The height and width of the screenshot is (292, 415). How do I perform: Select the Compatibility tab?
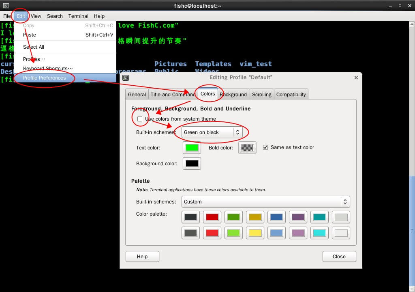291,95
